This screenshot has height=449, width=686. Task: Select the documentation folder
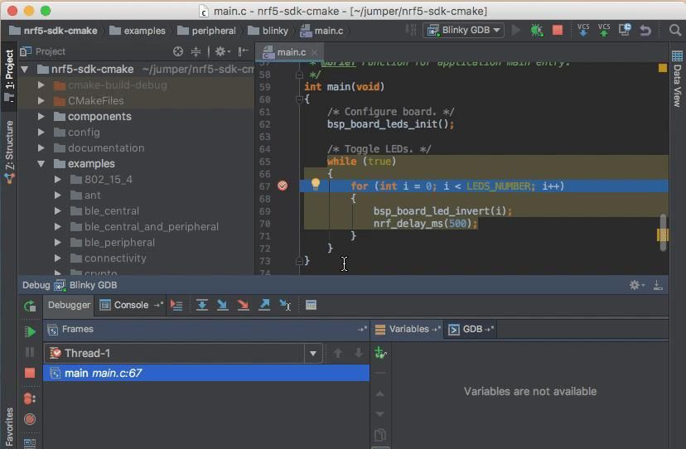click(106, 148)
